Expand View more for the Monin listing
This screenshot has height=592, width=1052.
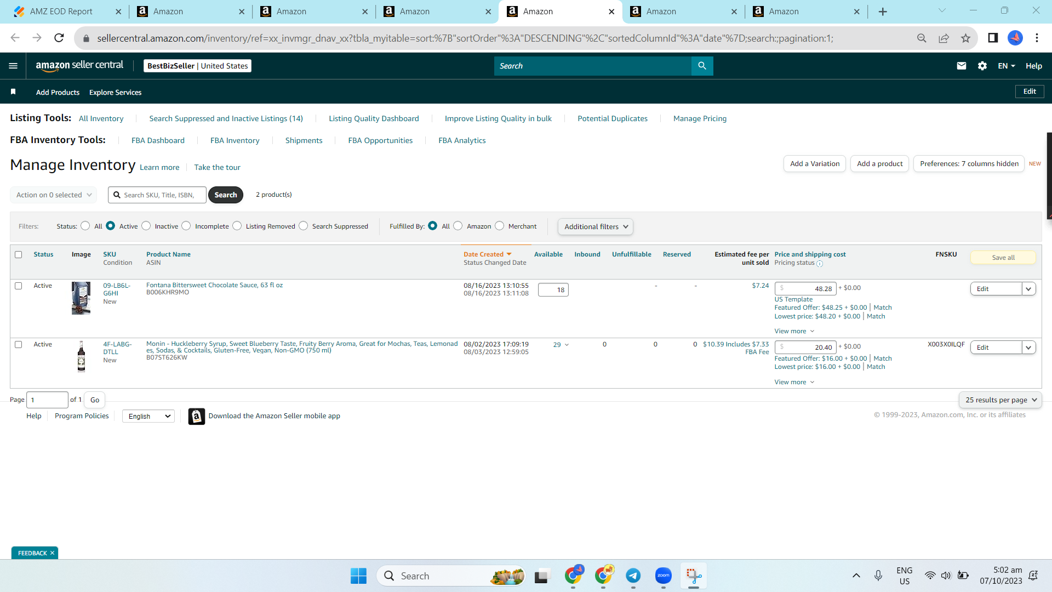(x=794, y=382)
